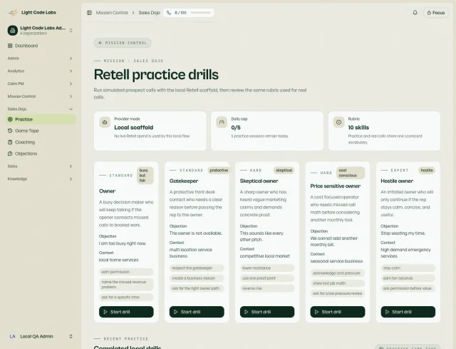Click the back arrow in Mission Control pill
Image resolution: width=456 pixels, height=349 pixels.
[100, 43]
